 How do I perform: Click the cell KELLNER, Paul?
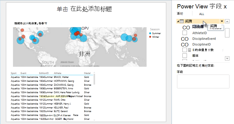pos(61,108)
